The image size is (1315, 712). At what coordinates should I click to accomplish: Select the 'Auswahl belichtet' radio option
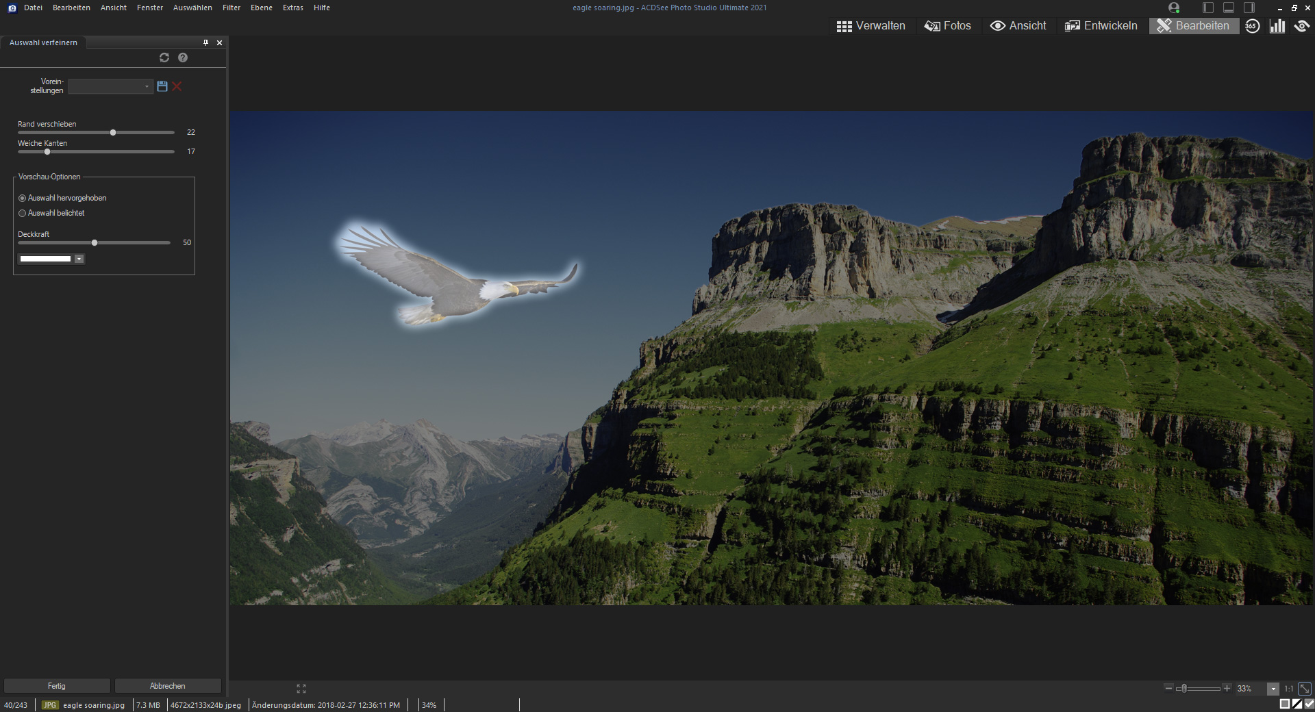pos(23,213)
